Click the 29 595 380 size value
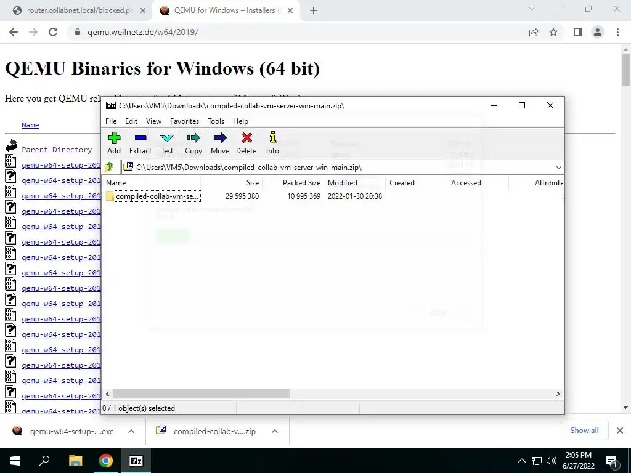The height and width of the screenshot is (473, 631). pyautogui.click(x=242, y=196)
